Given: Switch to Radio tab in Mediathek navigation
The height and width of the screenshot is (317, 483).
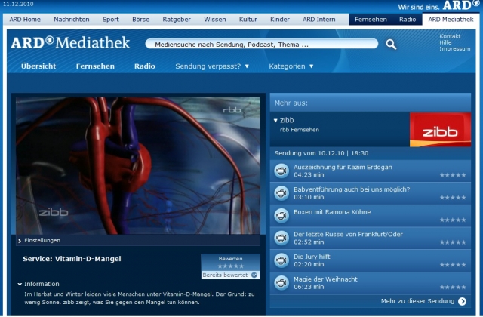Looking at the screenshot, I should [144, 66].
